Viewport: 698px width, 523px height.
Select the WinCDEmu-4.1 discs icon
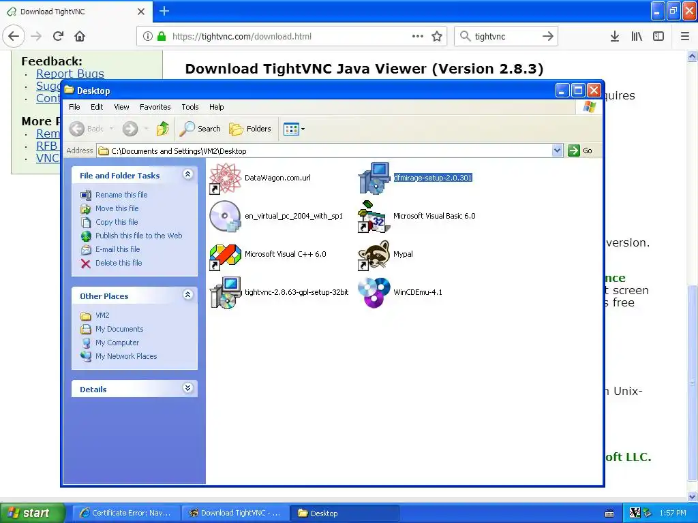pyautogui.click(x=374, y=293)
